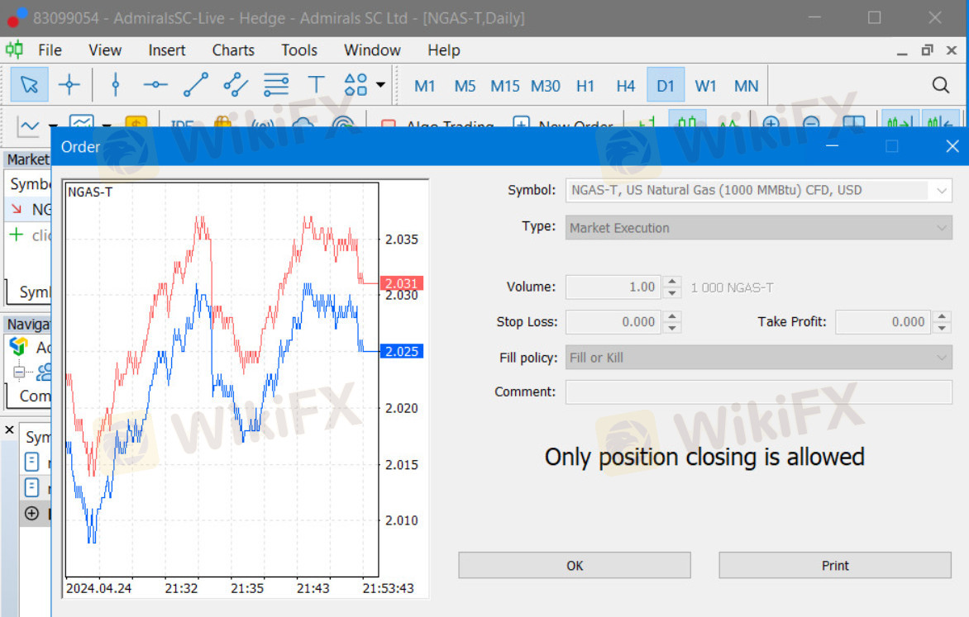Open the View menu
The width and height of the screenshot is (969, 617).
pos(105,50)
